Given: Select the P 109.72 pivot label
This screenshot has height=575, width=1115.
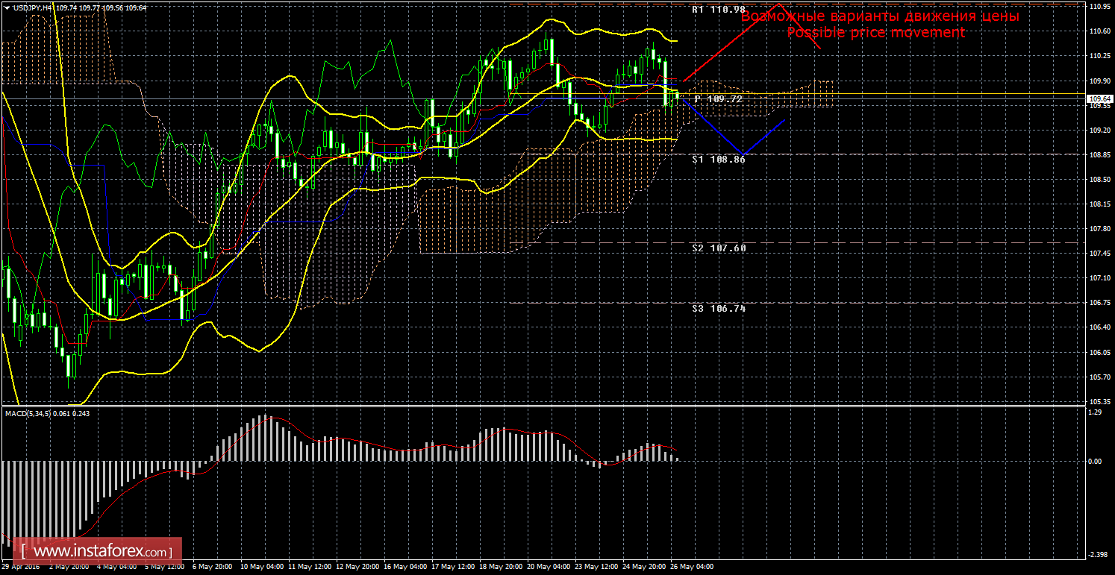Looking at the screenshot, I should (719, 98).
